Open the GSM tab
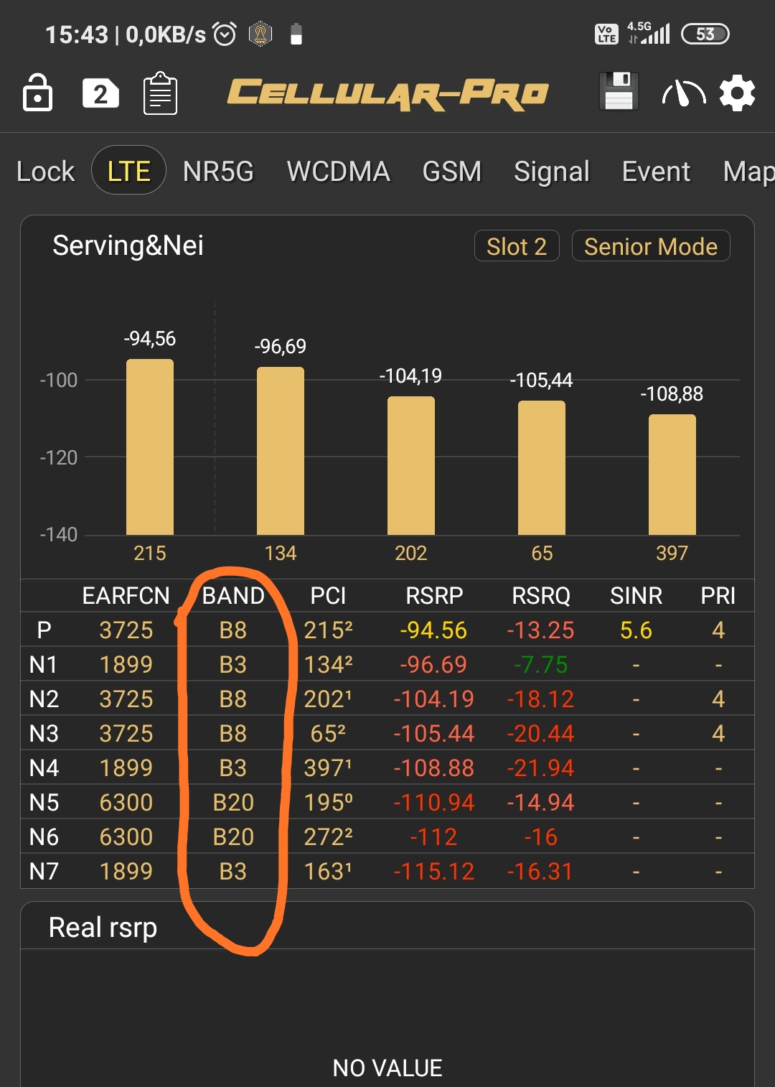The height and width of the screenshot is (1087, 775). pos(451,172)
